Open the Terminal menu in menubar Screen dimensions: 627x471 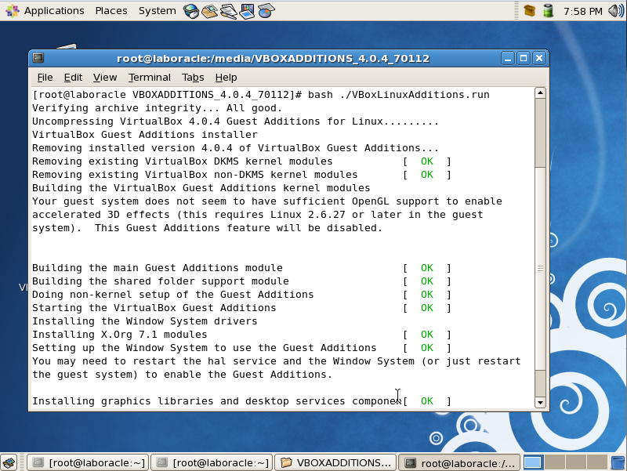[149, 77]
